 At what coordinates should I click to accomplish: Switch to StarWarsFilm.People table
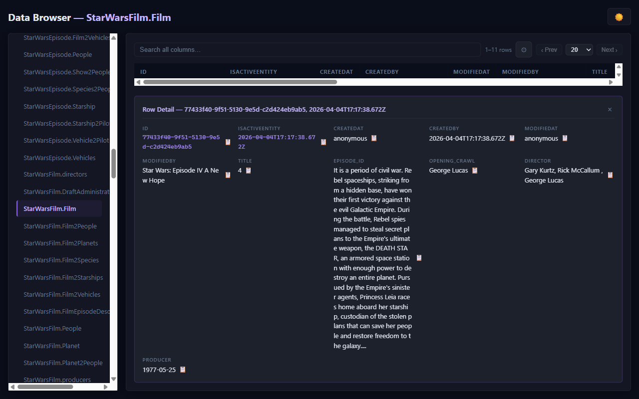52,328
